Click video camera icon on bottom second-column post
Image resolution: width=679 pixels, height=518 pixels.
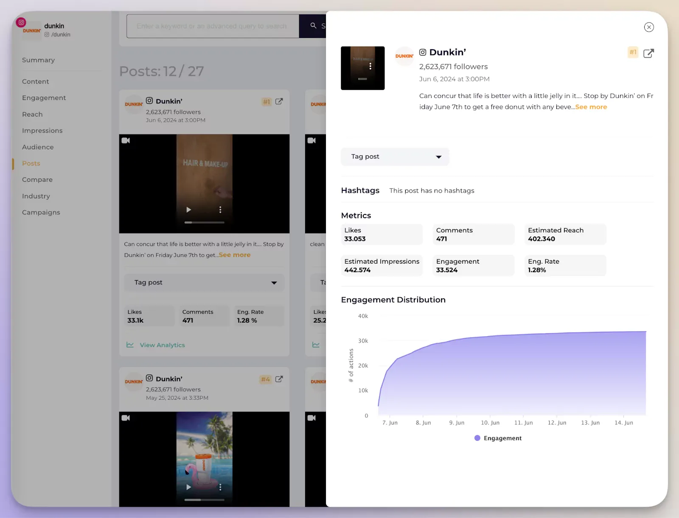tap(311, 418)
